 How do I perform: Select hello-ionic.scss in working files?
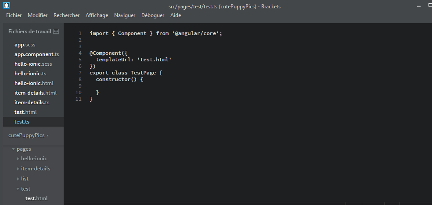click(33, 64)
